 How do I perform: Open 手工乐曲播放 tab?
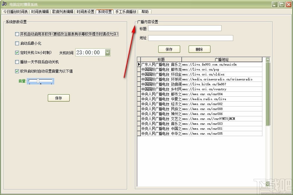126,12
